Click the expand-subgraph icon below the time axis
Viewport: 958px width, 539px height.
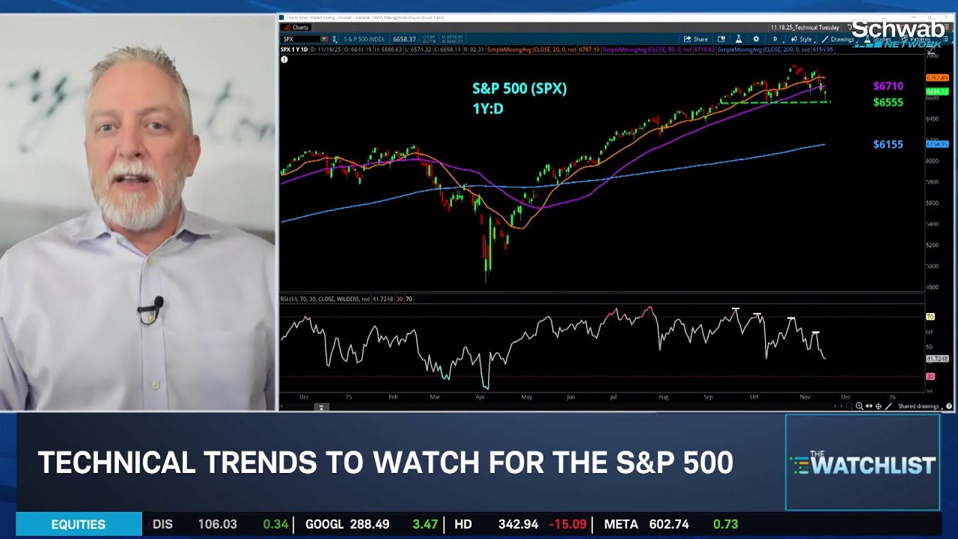click(x=320, y=407)
